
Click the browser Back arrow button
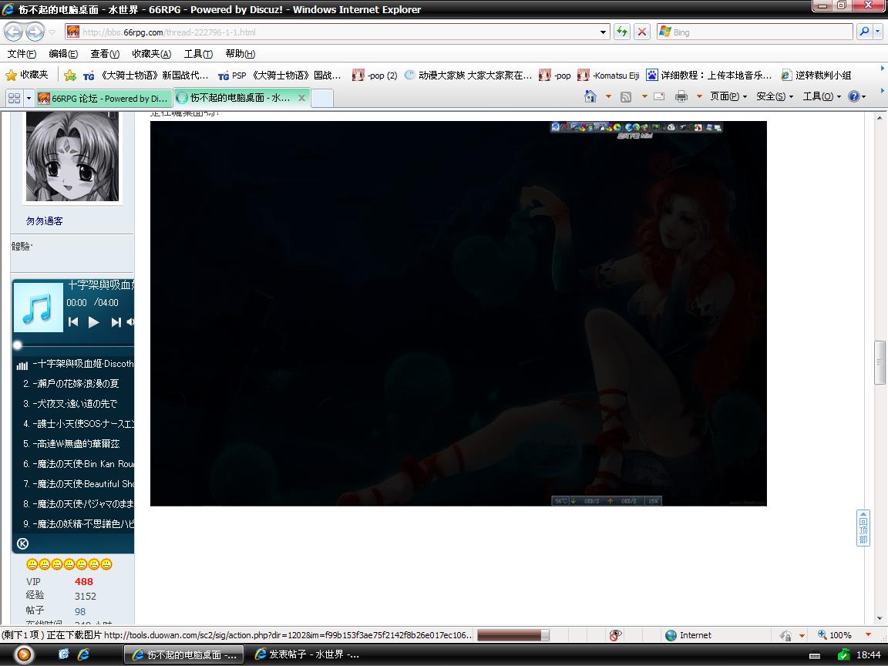[x=14, y=32]
